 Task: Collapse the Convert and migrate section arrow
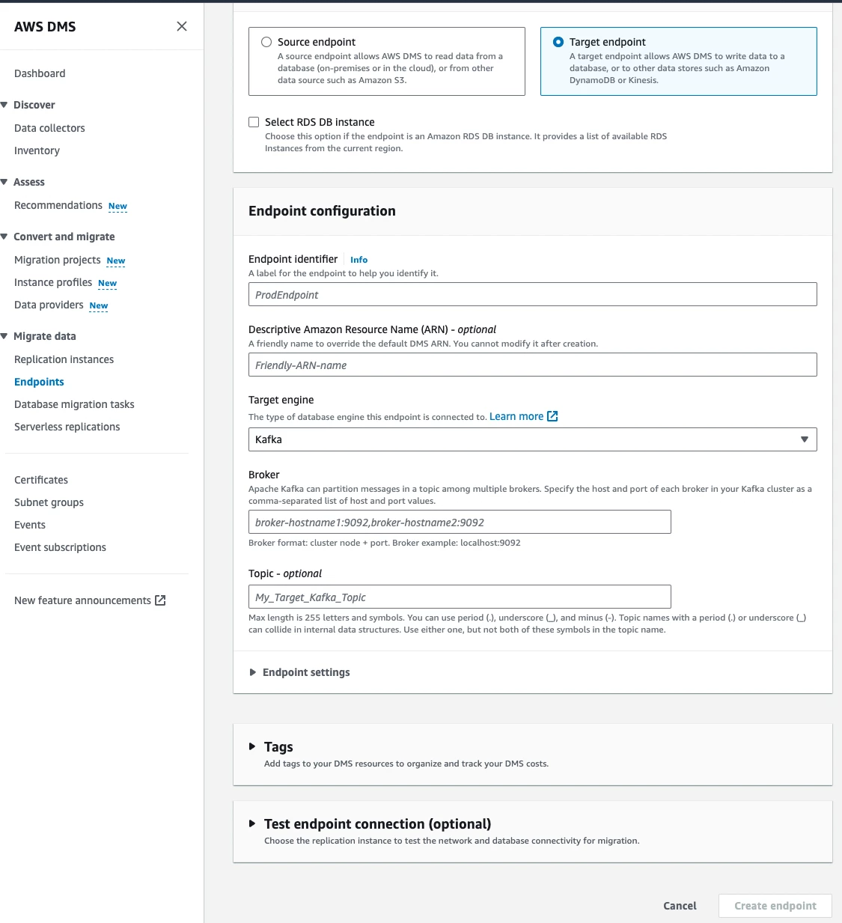coord(4,237)
